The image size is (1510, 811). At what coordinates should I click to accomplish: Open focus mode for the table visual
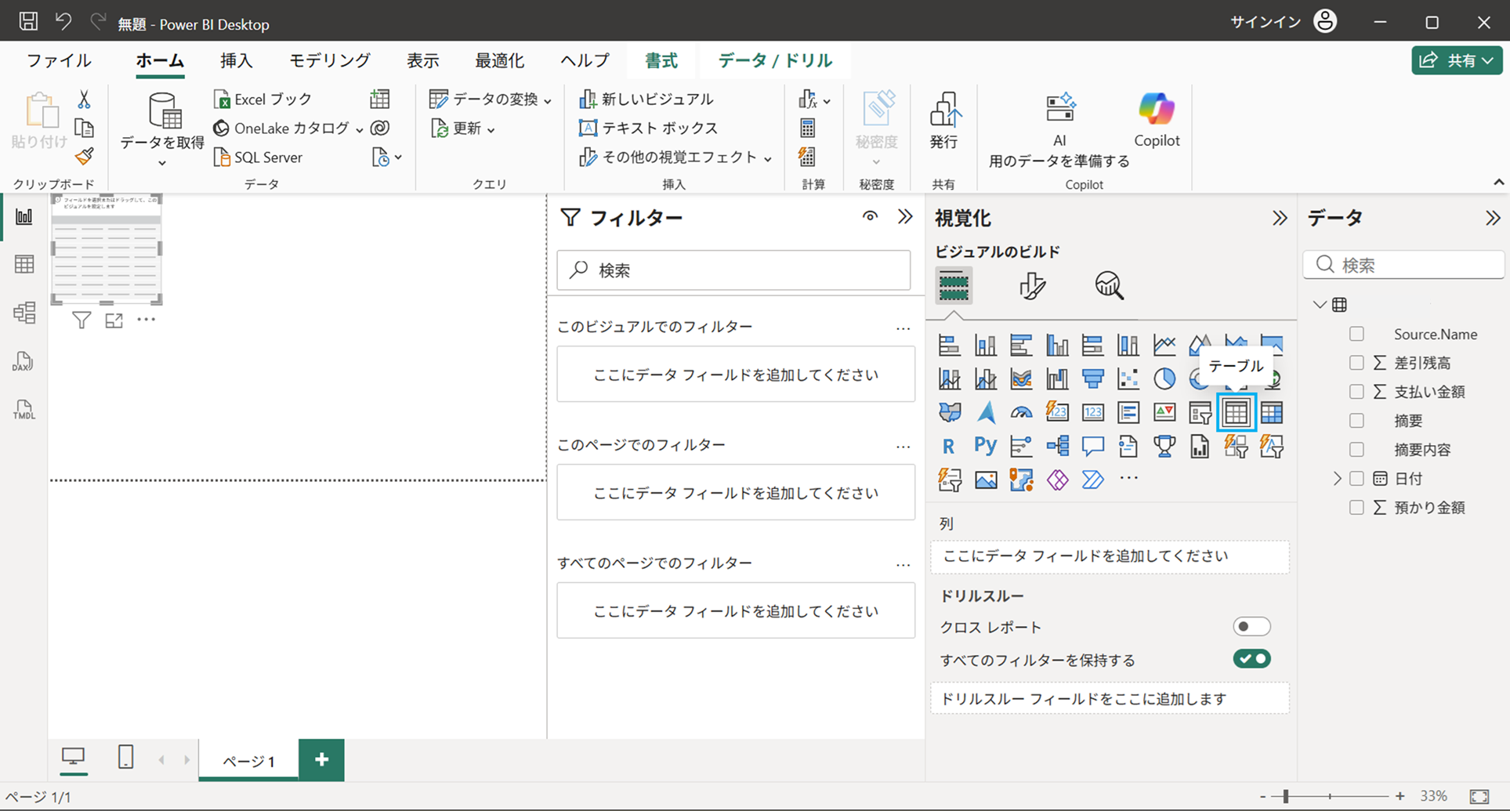114,320
